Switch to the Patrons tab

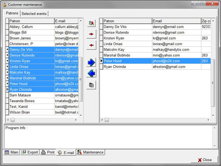pyautogui.click(x=12, y=13)
